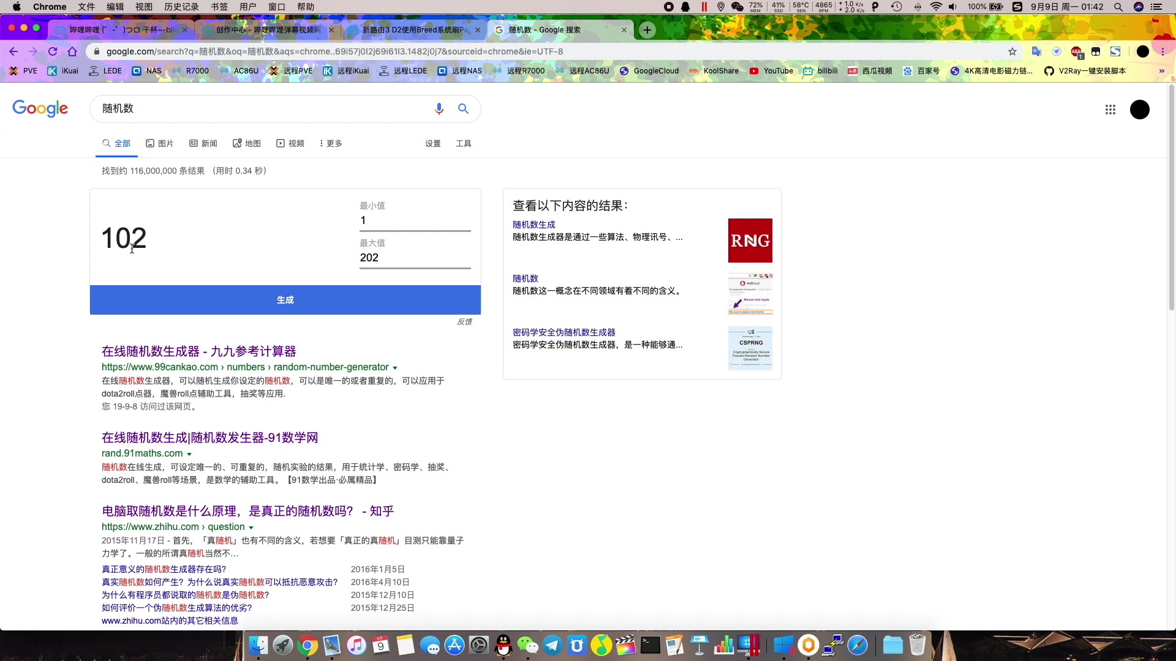Click the bookmark star in address bar
The image size is (1176, 661).
pos(1012,51)
